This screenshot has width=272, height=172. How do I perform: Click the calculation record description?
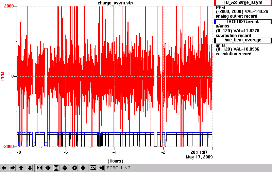[234, 54]
